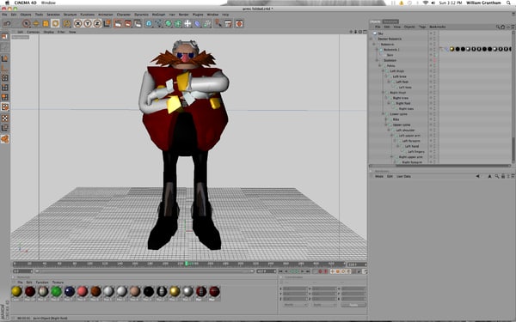516x322 pixels.
Task: Toggle visibility dots for Left foot row
Action: 431,82
